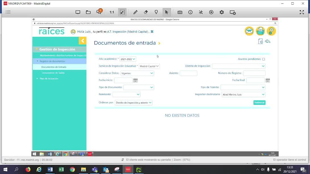Expand Plan de Actuación menu item
The image size is (310, 174).
(49, 78)
